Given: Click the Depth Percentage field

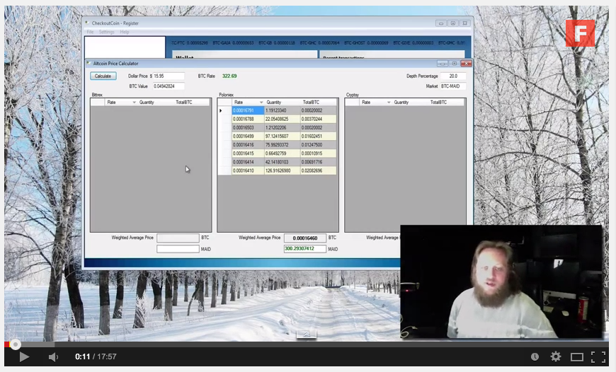Looking at the screenshot, I should [453, 76].
